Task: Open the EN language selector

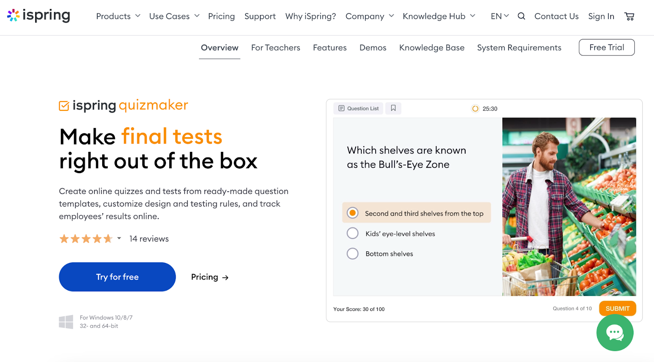Action: tap(499, 16)
